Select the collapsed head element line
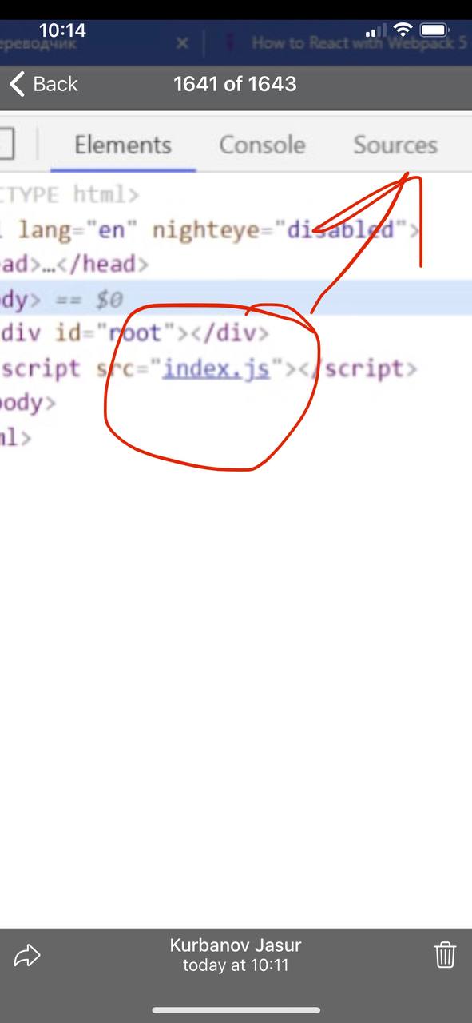The height and width of the screenshot is (1023, 472). click(74, 264)
